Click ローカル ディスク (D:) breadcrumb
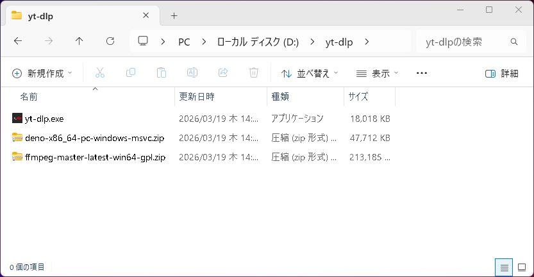The image size is (534, 277). coord(258,42)
